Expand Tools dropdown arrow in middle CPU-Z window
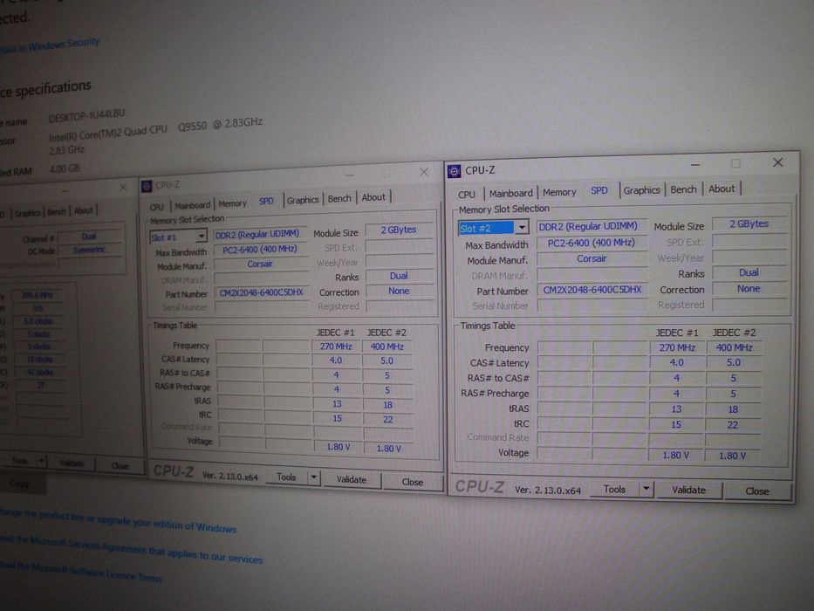Viewport: 814px width, 611px height. (313, 477)
